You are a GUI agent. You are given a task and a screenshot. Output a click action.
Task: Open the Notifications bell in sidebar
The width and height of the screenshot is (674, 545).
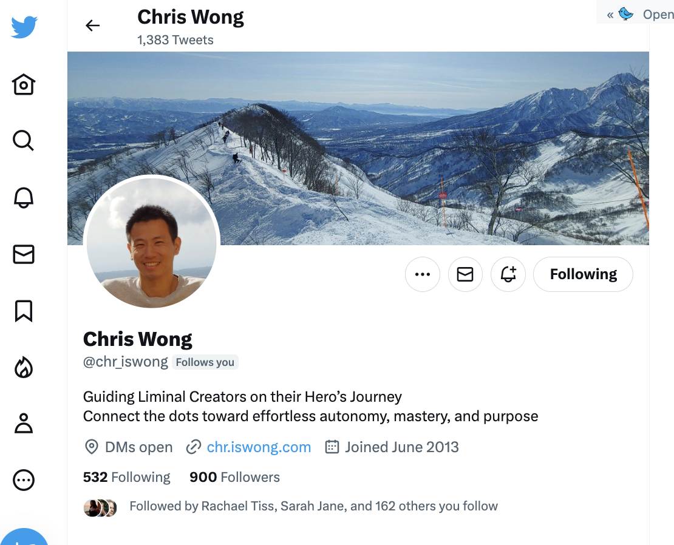point(24,198)
